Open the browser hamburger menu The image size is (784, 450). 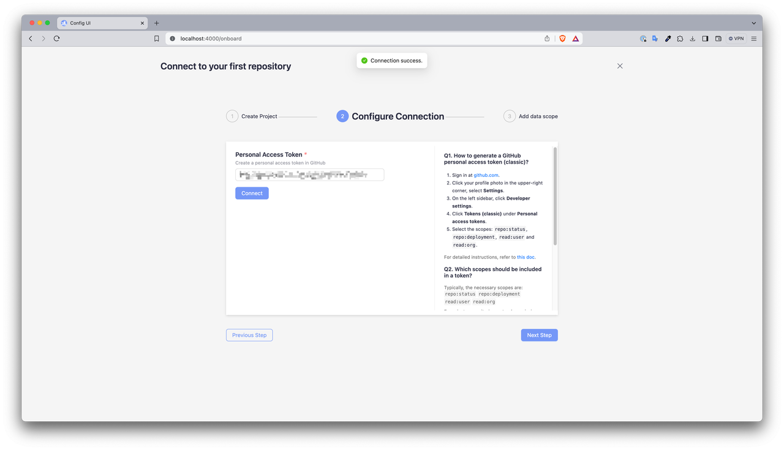point(754,39)
